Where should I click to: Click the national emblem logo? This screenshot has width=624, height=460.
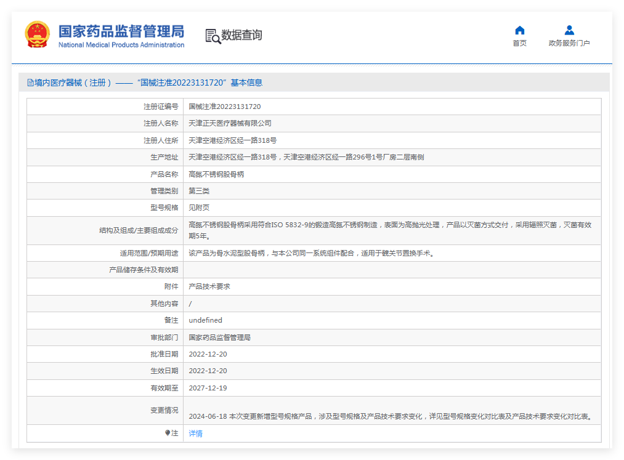click(38, 34)
